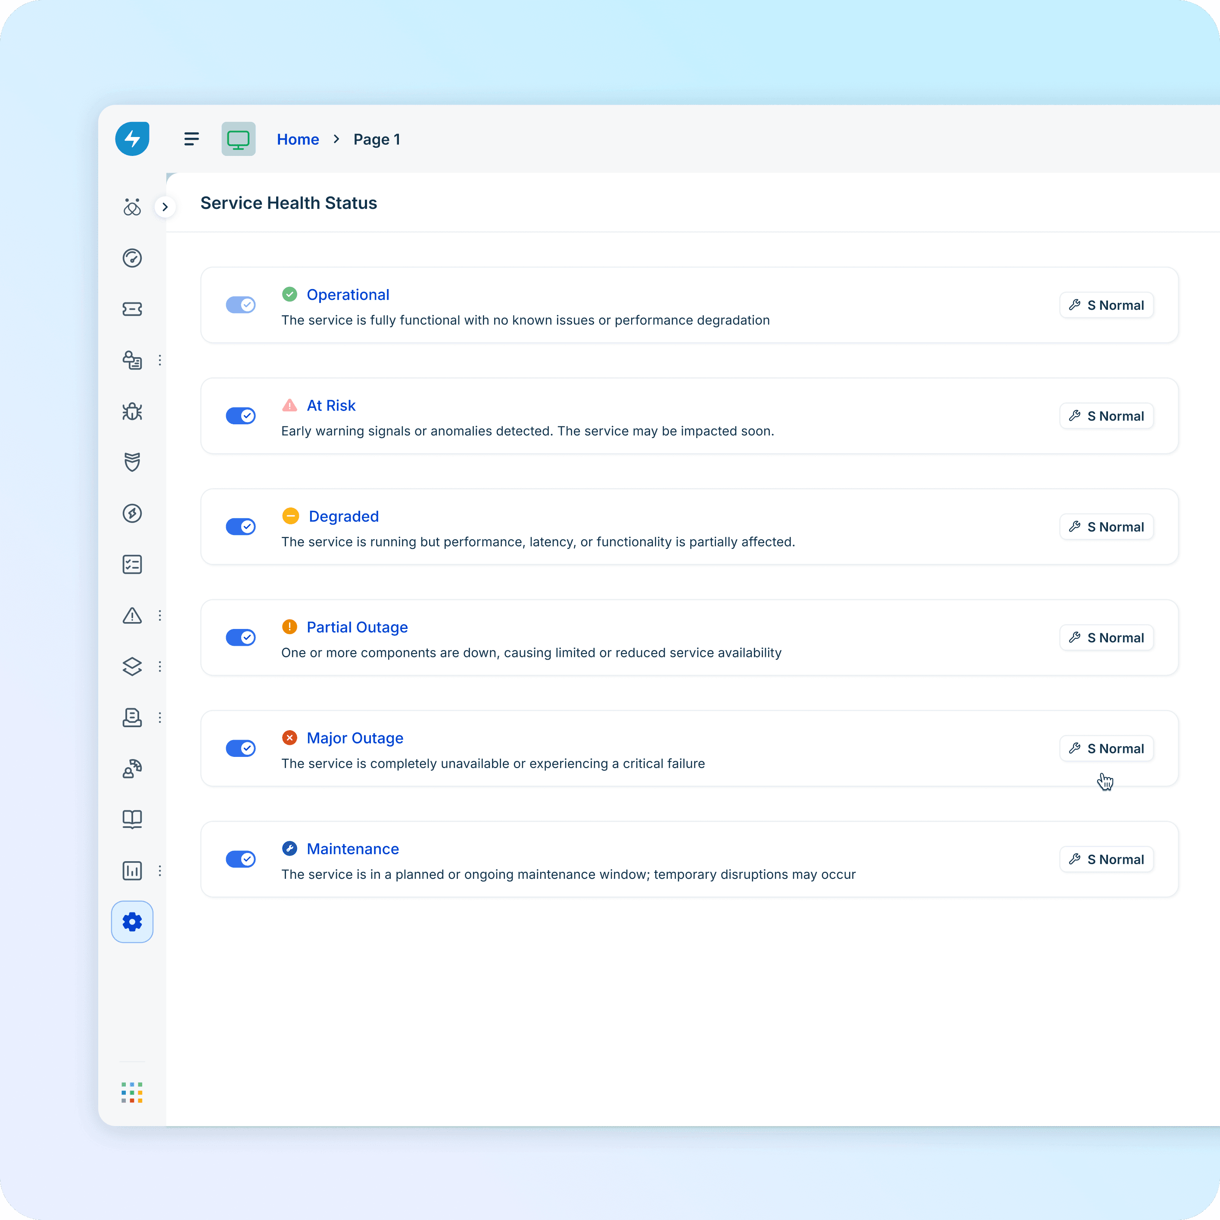Click S Normal button in Major Outage row
1220x1220 pixels.
[1106, 748]
